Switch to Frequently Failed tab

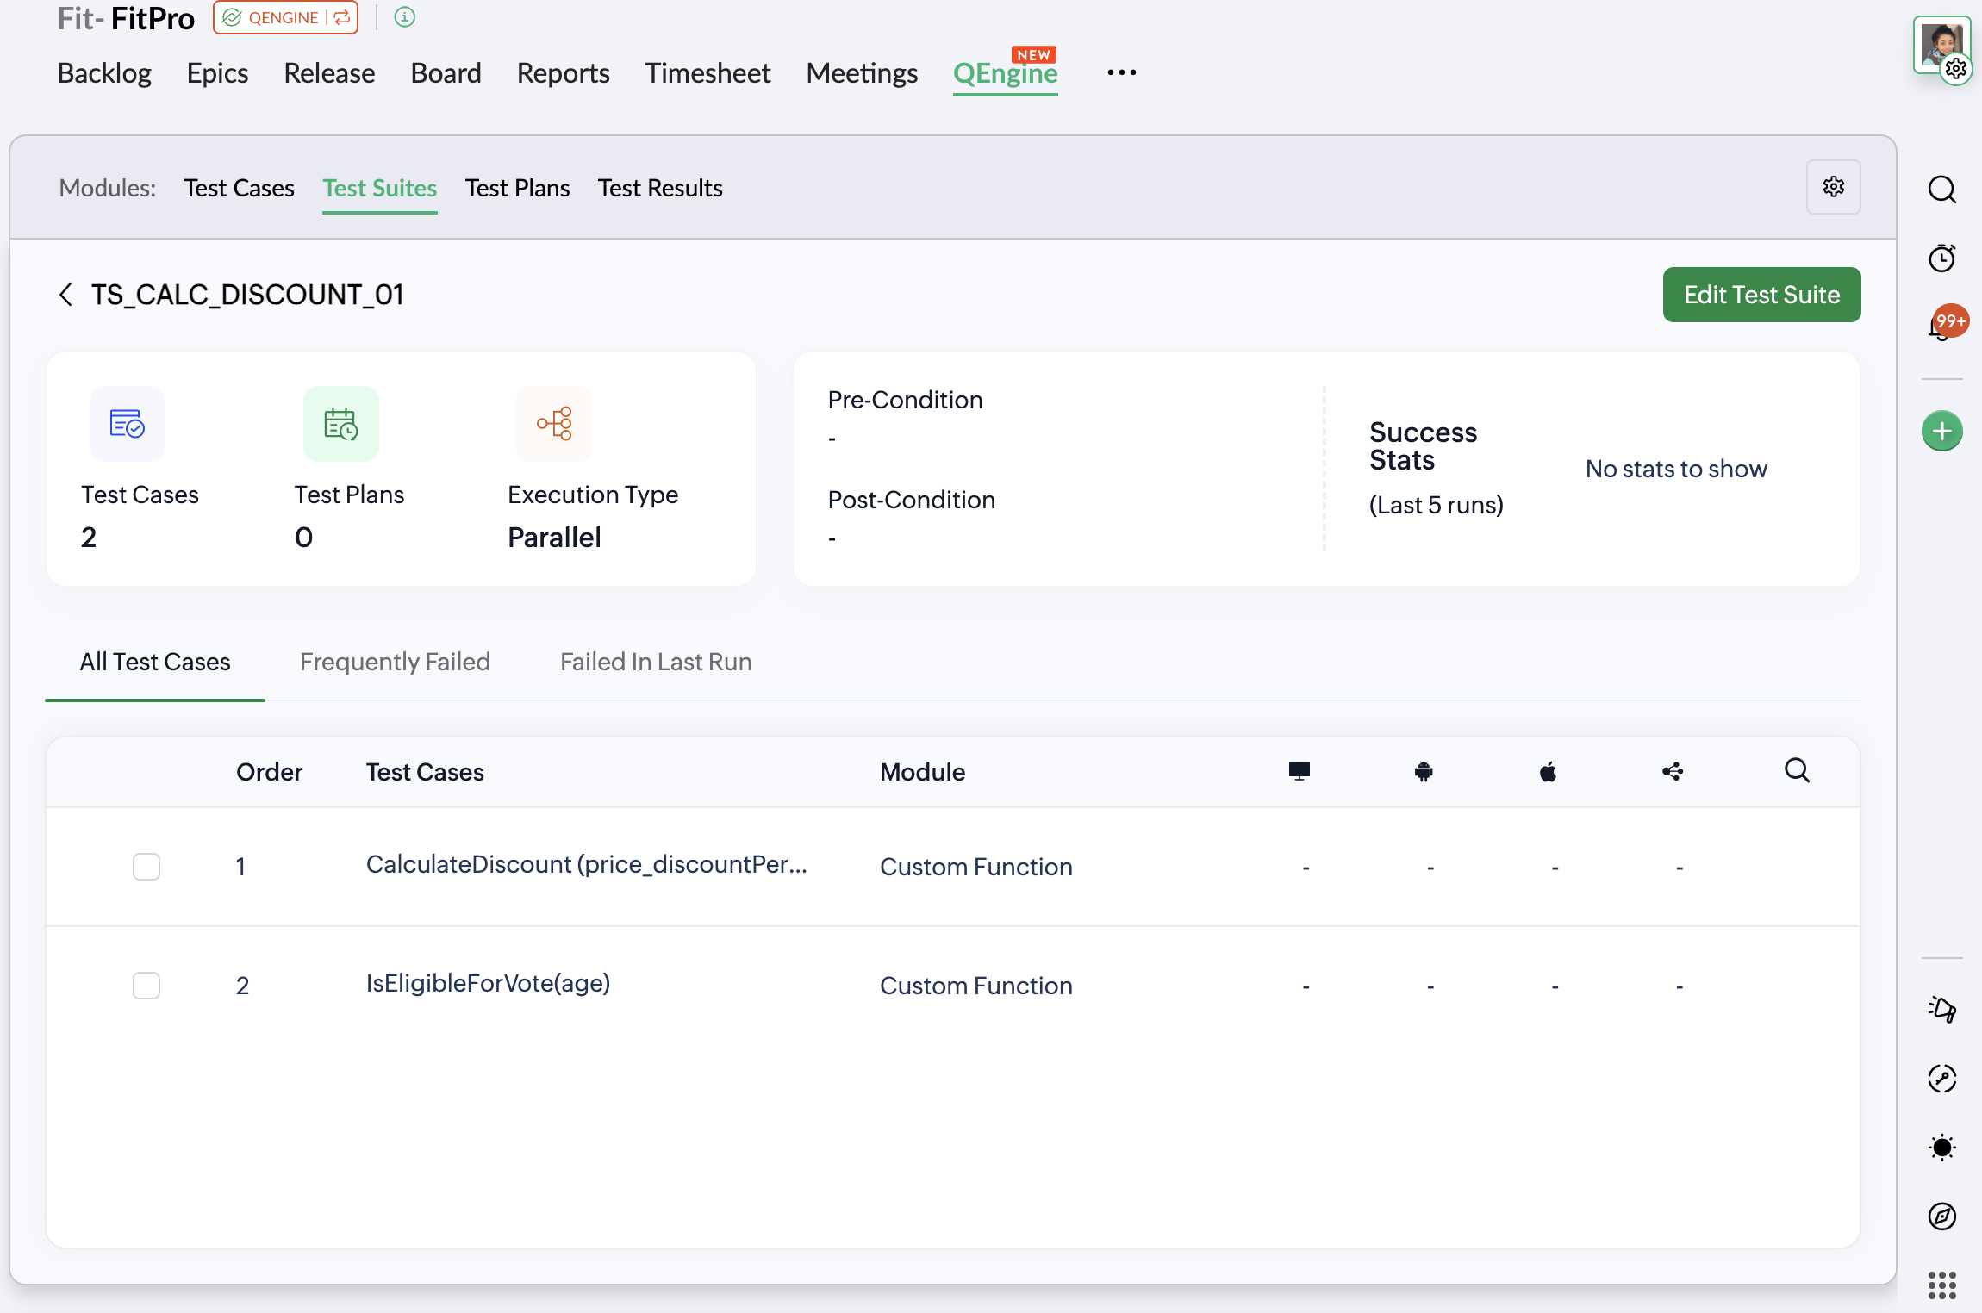click(x=395, y=662)
